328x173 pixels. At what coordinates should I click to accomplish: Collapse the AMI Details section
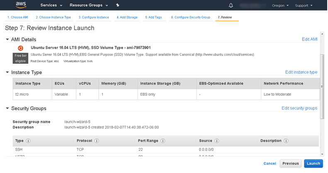point(7,39)
